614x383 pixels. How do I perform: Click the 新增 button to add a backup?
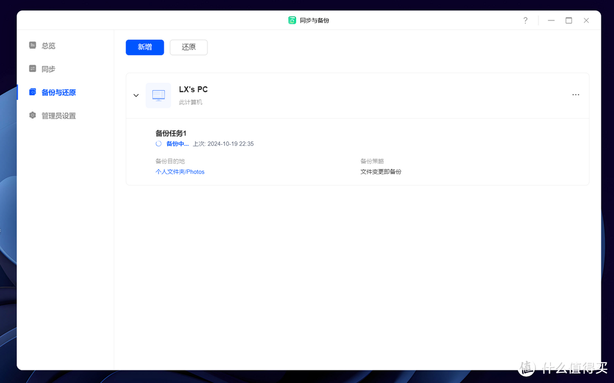(x=144, y=47)
